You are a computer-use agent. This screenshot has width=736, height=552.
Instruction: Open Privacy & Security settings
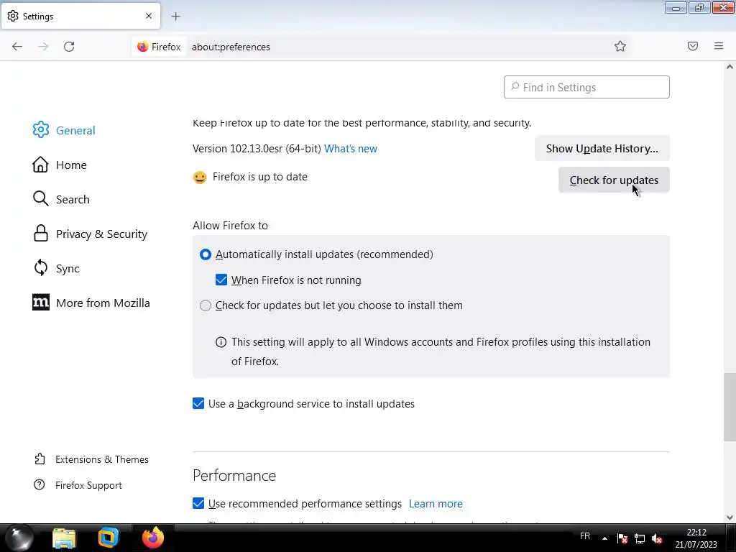tap(90, 234)
